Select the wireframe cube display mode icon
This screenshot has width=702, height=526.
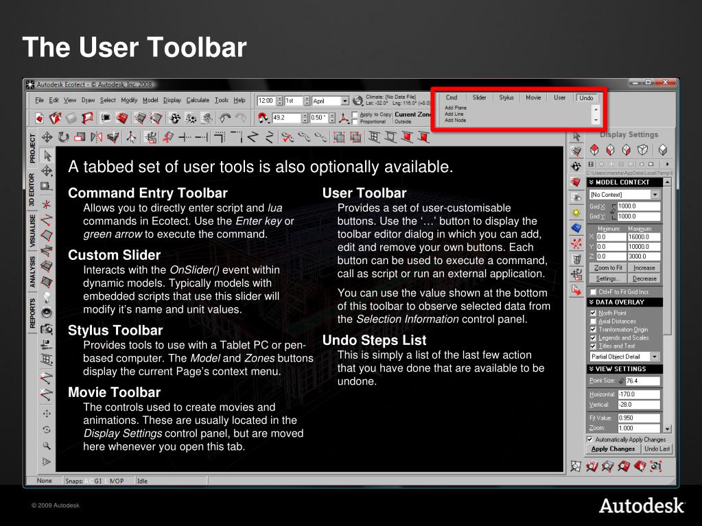coord(642,150)
